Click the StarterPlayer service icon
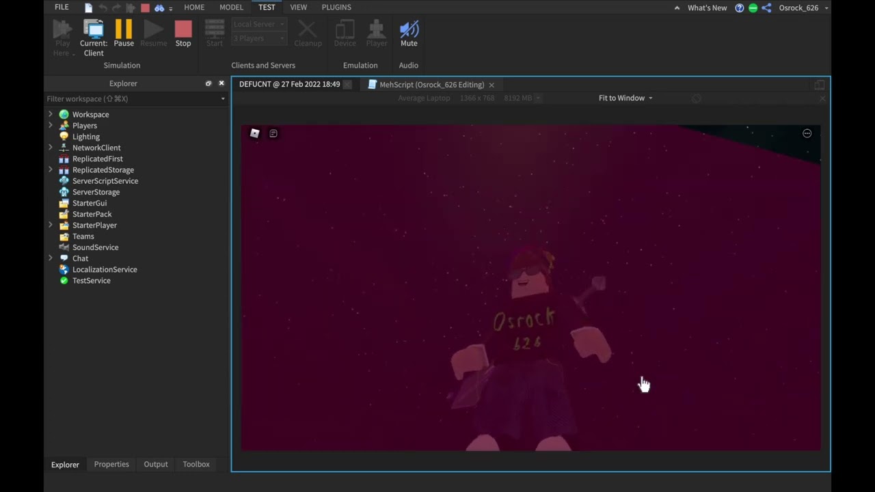 64,225
